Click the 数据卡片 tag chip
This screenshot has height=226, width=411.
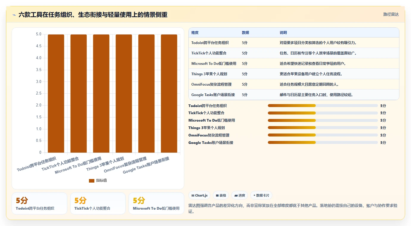pyautogui.click(x=261, y=195)
